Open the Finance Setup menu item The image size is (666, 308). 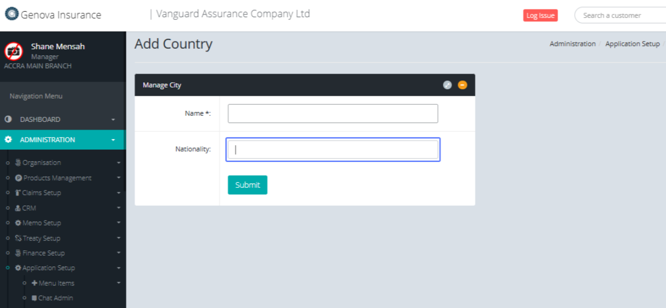[43, 253]
